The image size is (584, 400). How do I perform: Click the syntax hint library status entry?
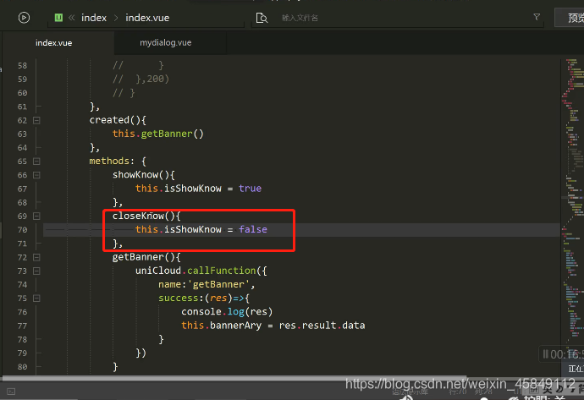pos(410,392)
